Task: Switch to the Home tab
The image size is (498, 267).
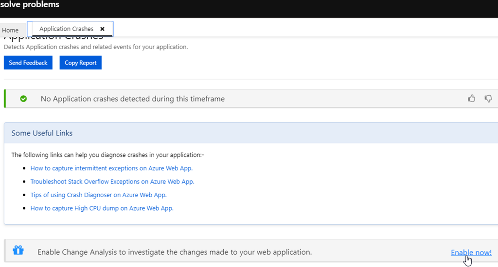Action: tap(10, 30)
